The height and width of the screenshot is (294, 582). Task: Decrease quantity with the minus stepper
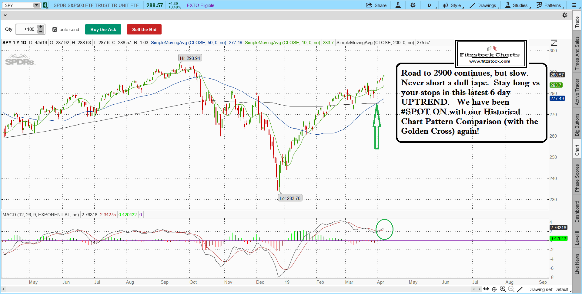pyautogui.click(x=41, y=32)
